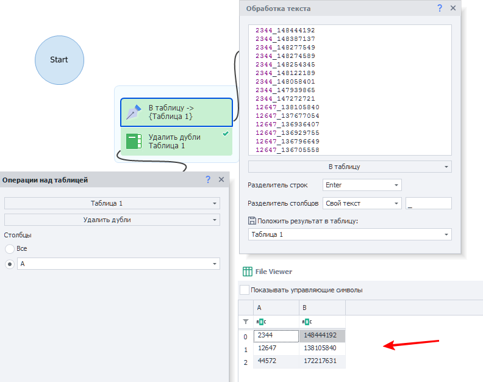
Task: Open help in 'Операции над таблицей' panel
Action: tap(208, 179)
